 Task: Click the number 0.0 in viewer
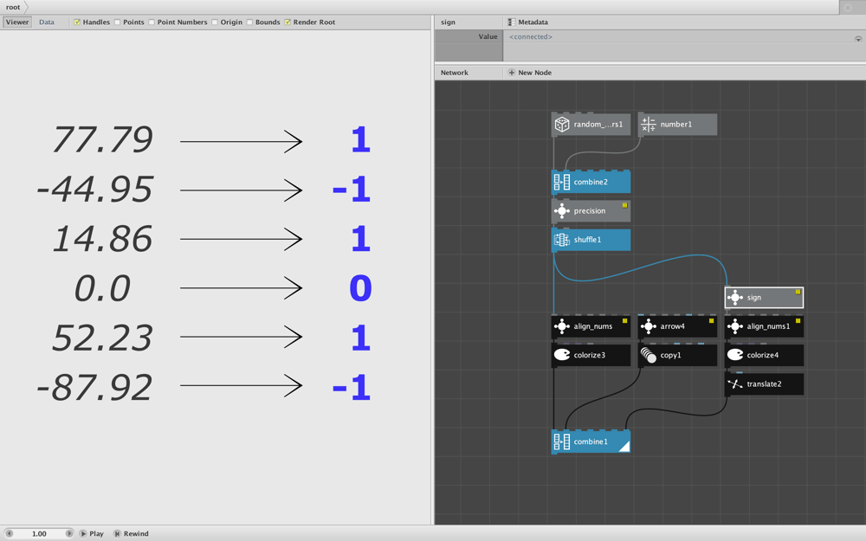tap(102, 288)
